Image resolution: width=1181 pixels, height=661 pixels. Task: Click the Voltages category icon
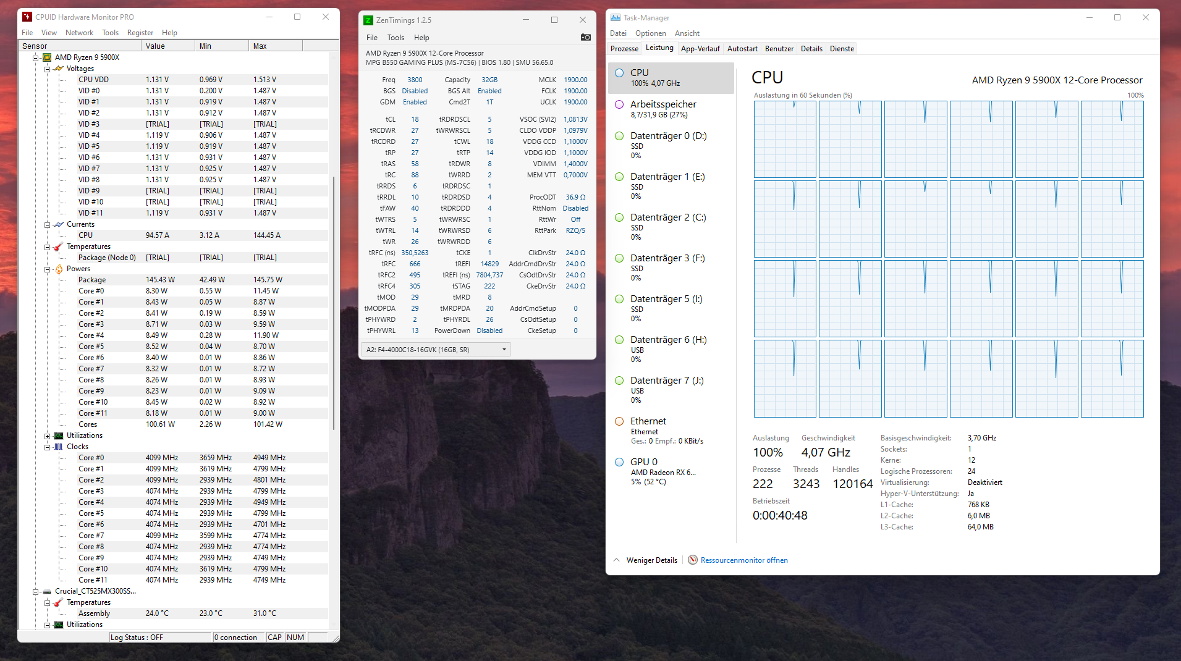click(59, 69)
